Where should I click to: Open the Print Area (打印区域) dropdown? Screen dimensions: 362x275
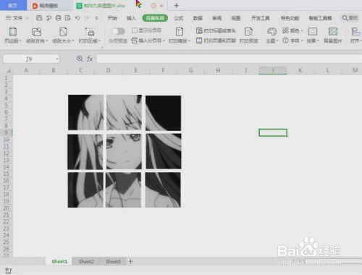click(90, 35)
